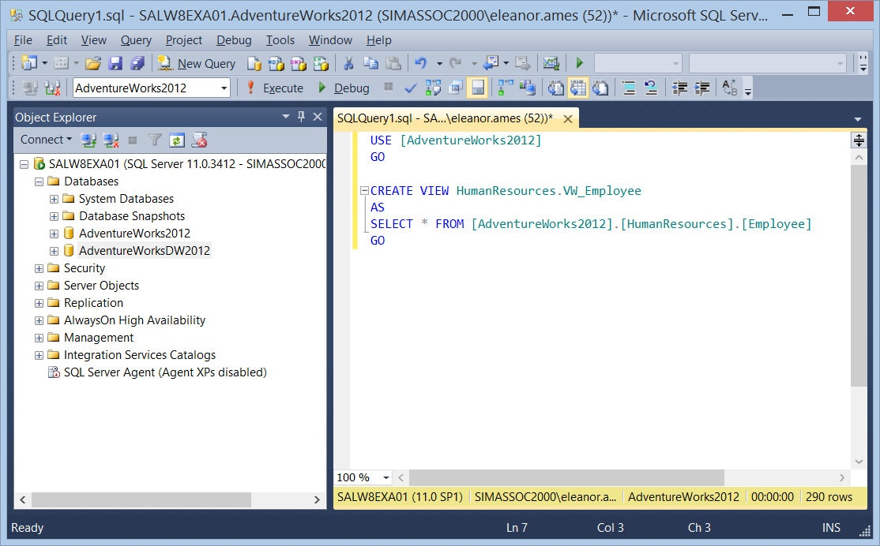Click the Analysis Services DMX Query icon
This screenshot has width=880, height=546.
pyautogui.click(x=299, y=63)
